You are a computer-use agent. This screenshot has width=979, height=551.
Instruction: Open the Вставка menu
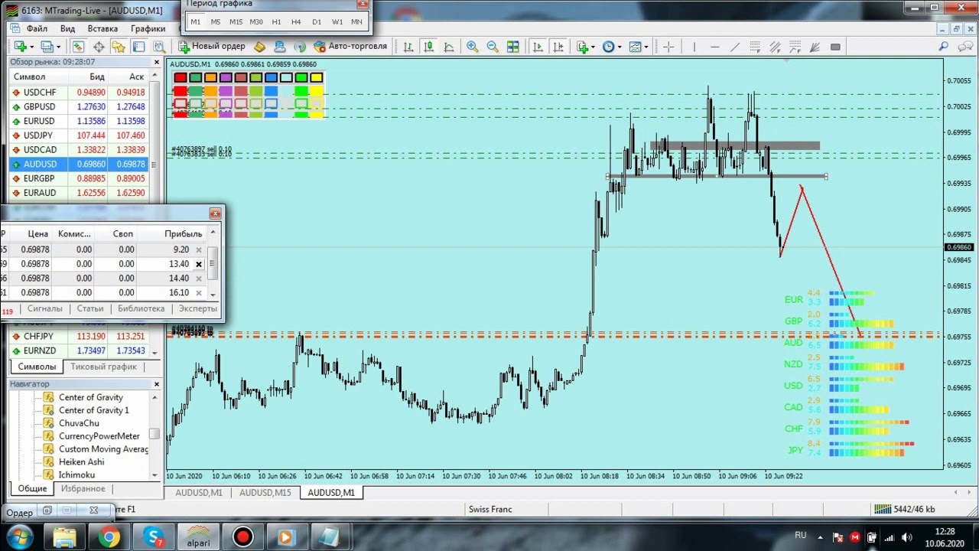pos(102,28)
